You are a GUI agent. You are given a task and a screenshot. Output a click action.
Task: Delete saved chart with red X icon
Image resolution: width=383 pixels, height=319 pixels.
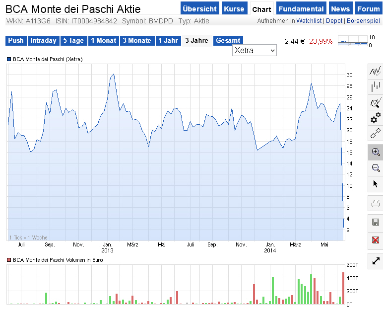pos(376,240)
